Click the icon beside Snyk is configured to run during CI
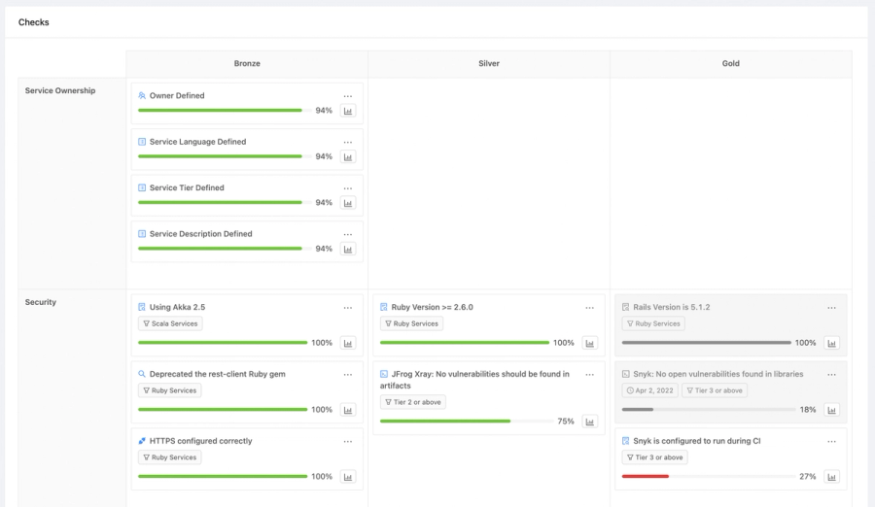The height and width of the screenshot is (507, 875). point(625,441)
